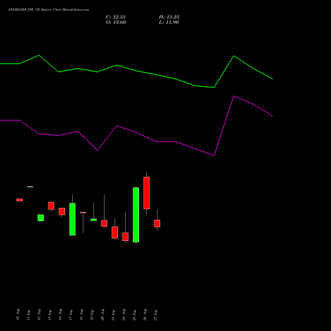Click the 24 Aug date label
This screenshot has height=331, width=331.
[124, 314]
